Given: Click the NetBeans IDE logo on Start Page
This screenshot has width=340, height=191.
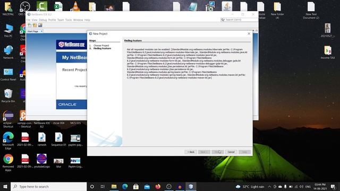Looking at the screenshot, I should tap(72, 45).
